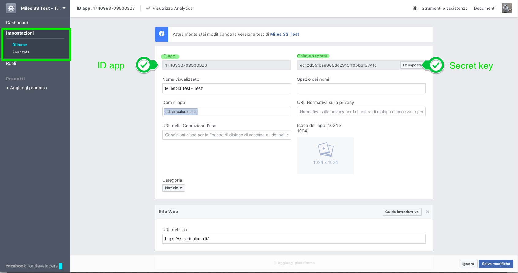This screenshot has width=518, height=273.
Task: Close the Sito Web platform section
Action: [x=428, y=212]
